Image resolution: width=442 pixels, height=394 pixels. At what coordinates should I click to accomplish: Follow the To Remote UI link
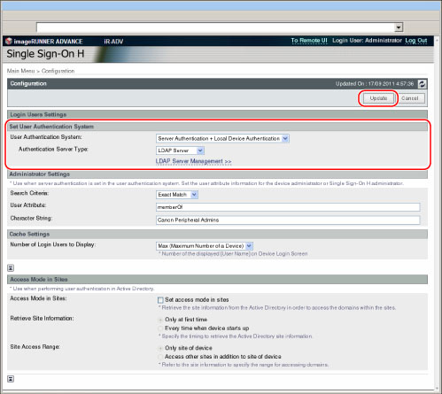click(309, 41)
